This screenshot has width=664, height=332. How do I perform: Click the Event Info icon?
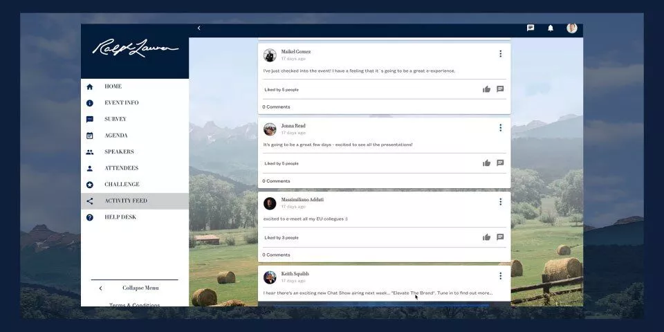tap(90, 103)
